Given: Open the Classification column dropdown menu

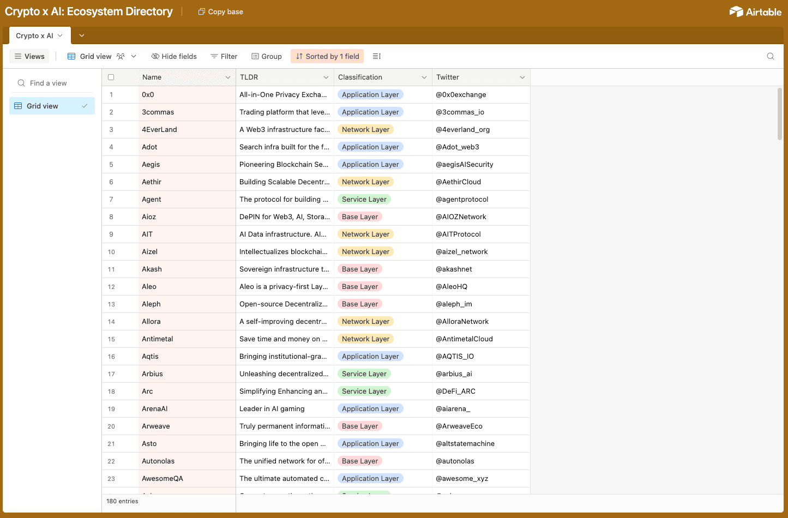Looking at the screenshot, I should pyautogui.click(x=424, y=77).
